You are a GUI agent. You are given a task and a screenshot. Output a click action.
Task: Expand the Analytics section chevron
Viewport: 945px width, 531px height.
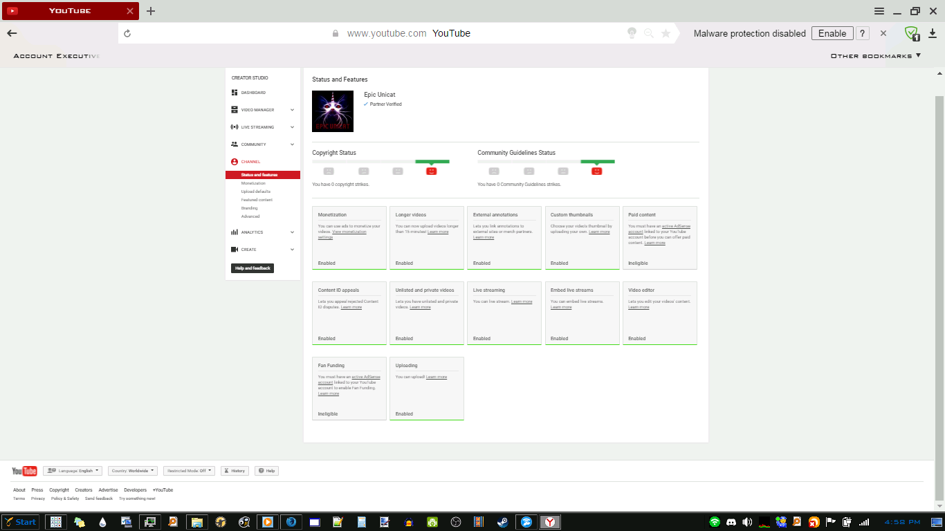coord(292,232)
